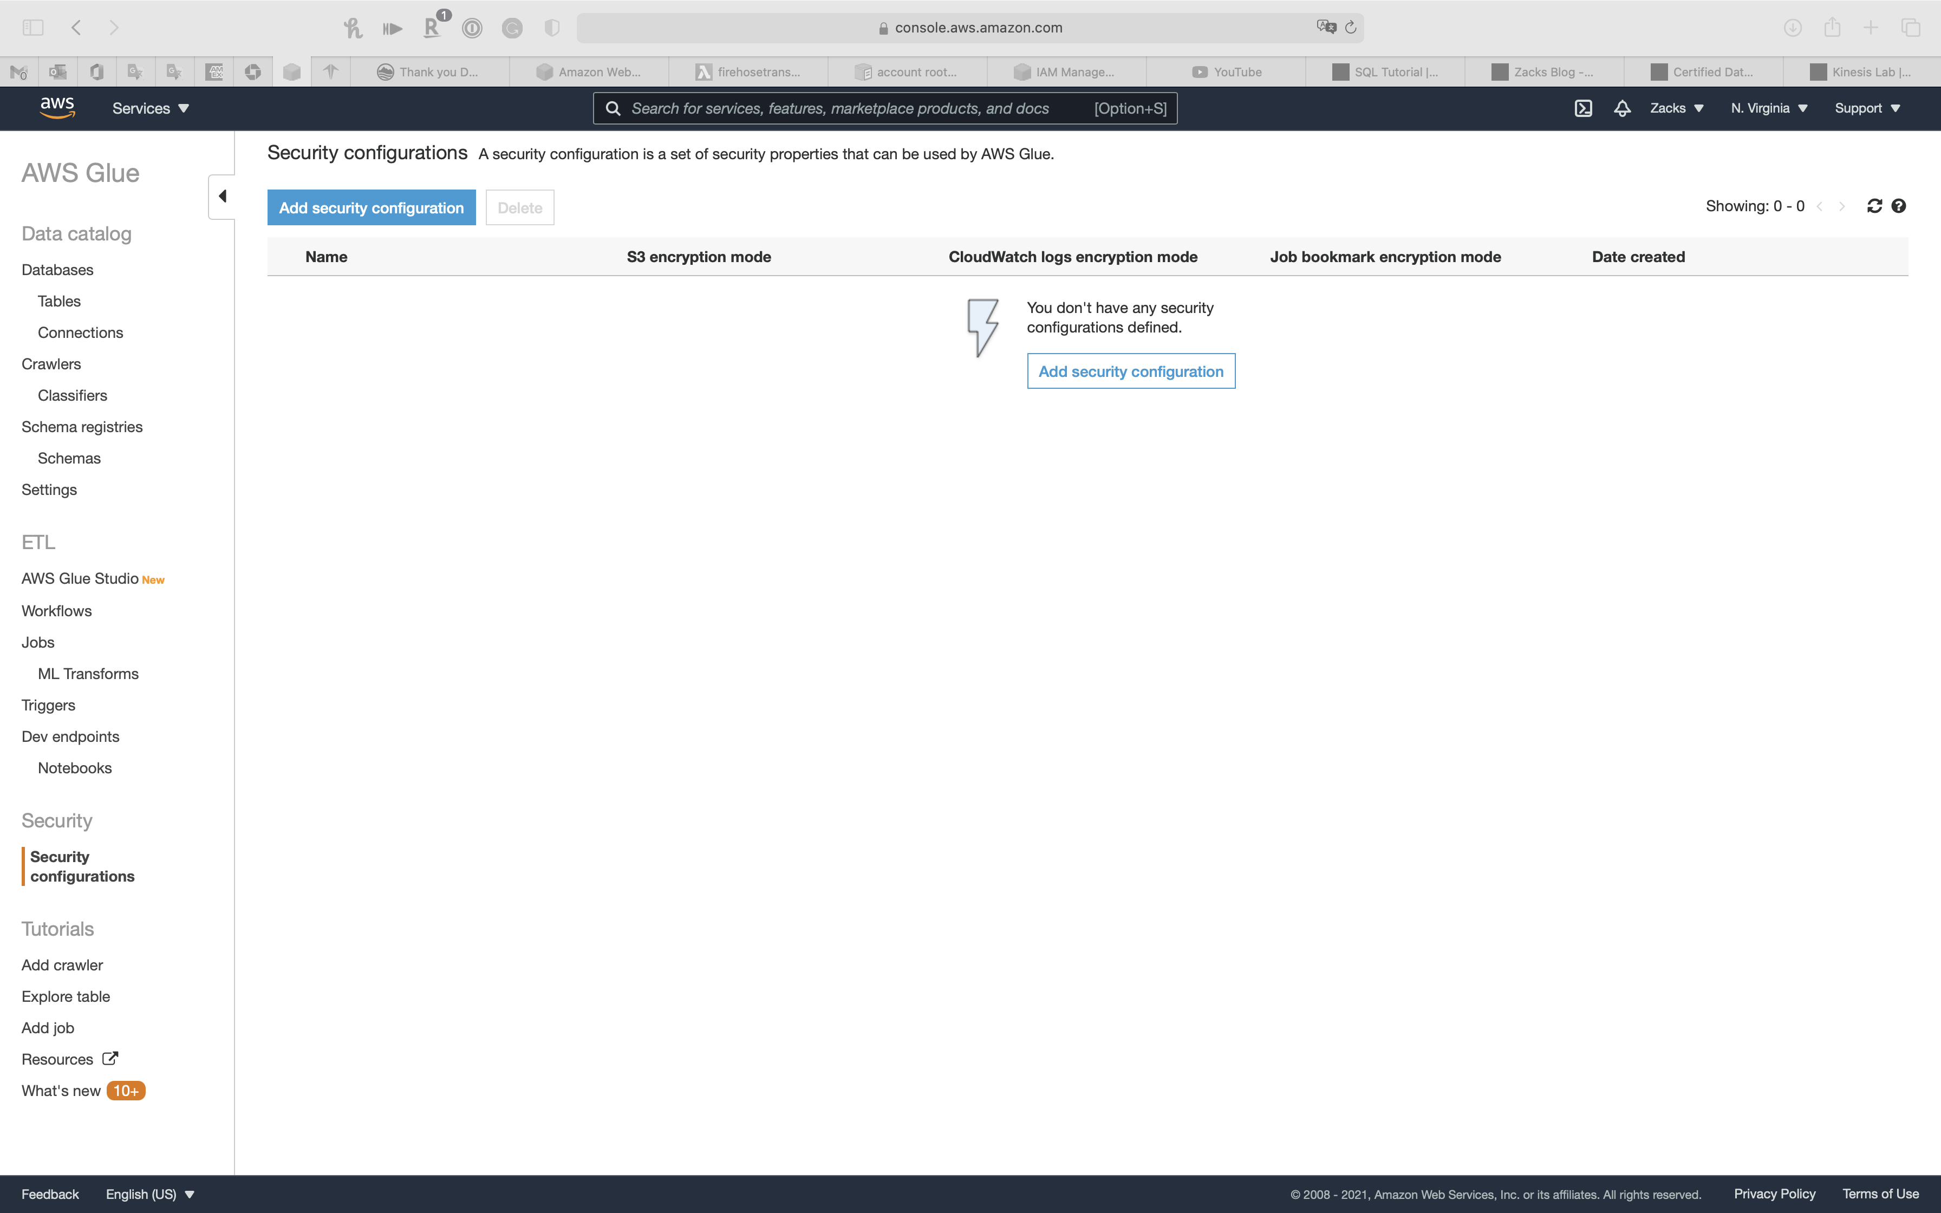The image size is (1941, 1213).
Task: Refresh the security configurations list
Action: [1874, 206]
